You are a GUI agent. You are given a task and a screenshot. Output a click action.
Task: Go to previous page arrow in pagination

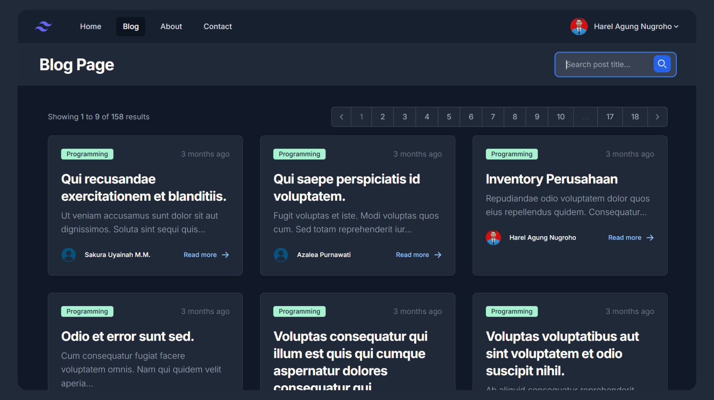(x=341, y=117)
